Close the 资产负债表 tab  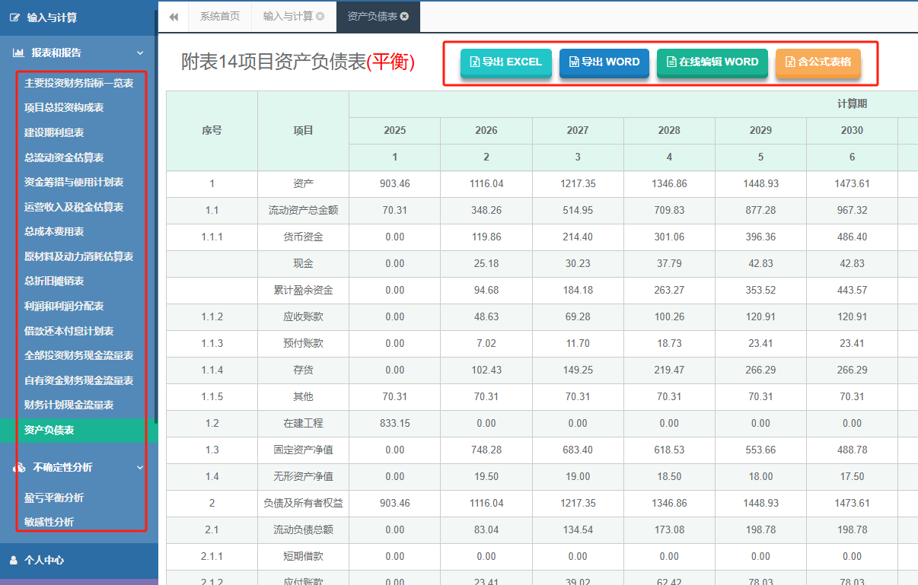[x=403, y=17]
